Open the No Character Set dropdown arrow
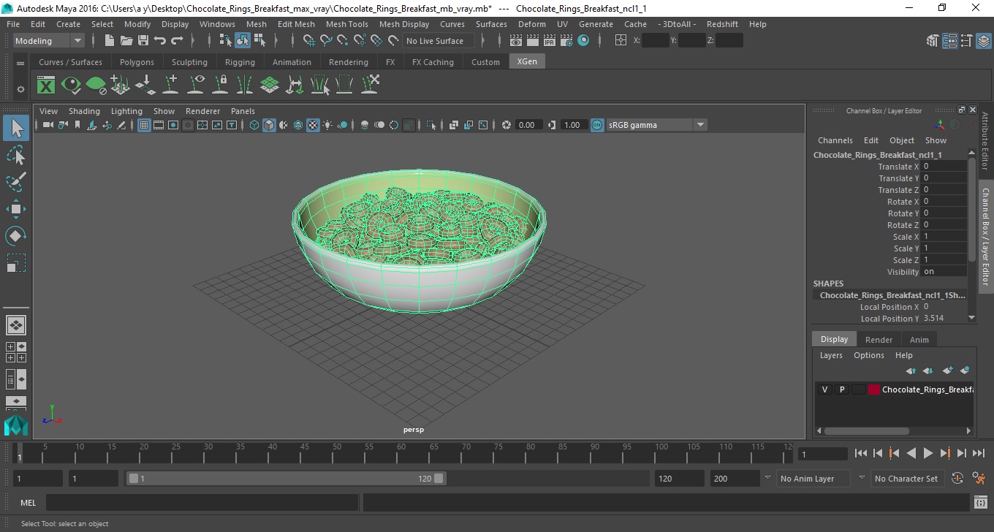 pos(862,478)
